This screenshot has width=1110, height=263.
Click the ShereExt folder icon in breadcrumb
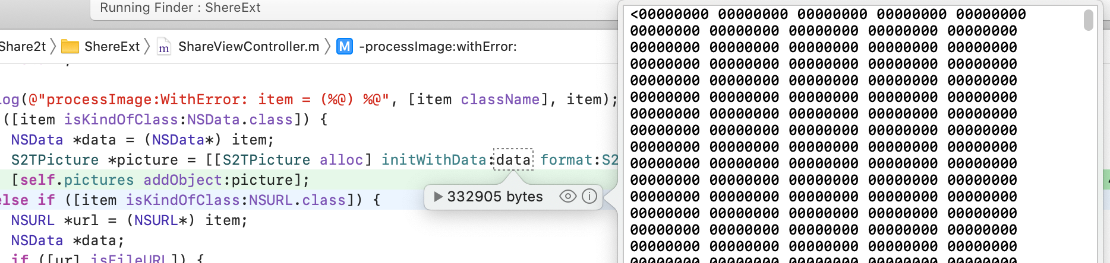[70, 47]
